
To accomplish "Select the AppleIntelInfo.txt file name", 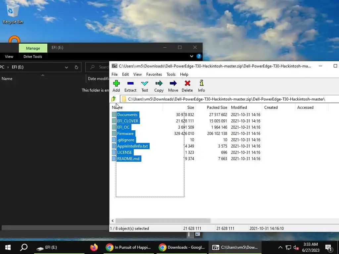I will (x=132, y=146).
